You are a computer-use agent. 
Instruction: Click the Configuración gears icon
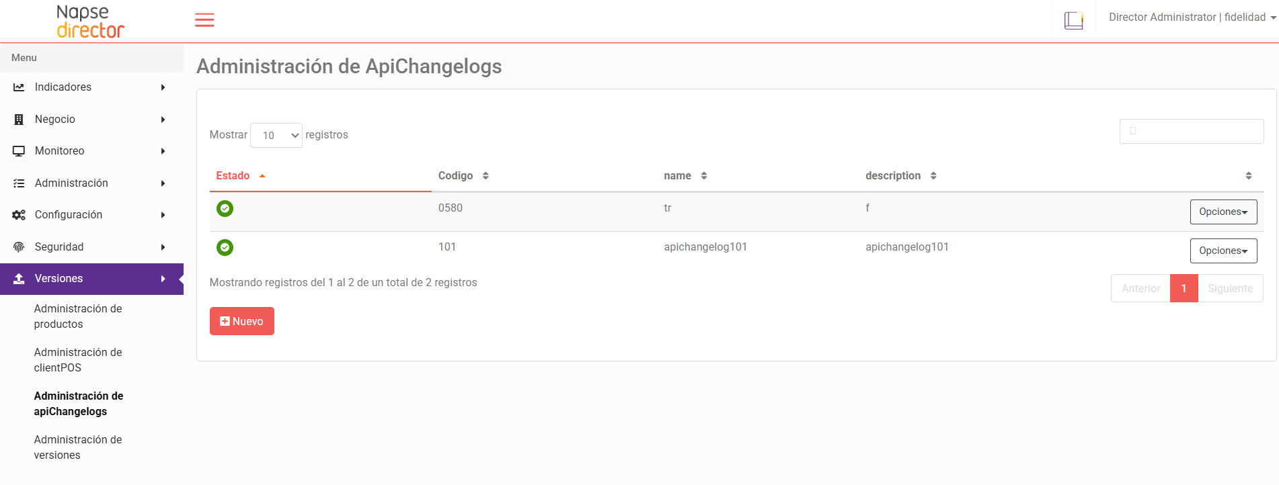tap(19, 215)
